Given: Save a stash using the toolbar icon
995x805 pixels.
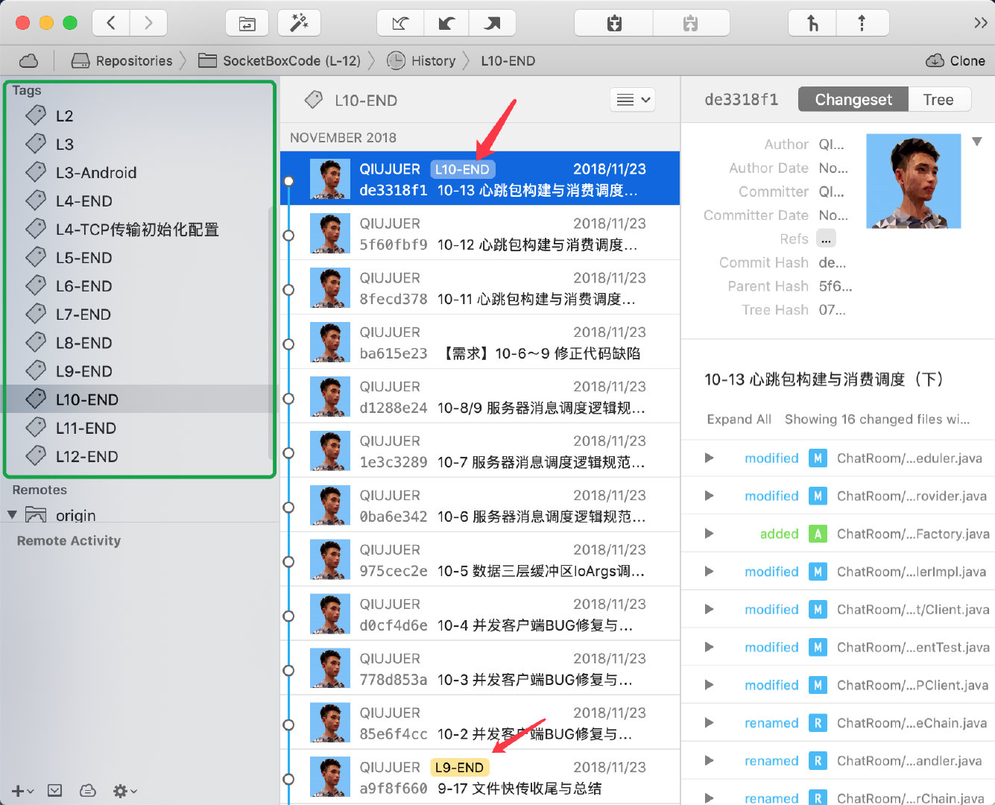Looking at the screenshot, I should (614, 23).
